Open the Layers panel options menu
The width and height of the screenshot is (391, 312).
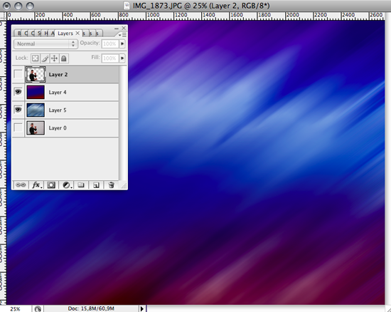point(123,35)
